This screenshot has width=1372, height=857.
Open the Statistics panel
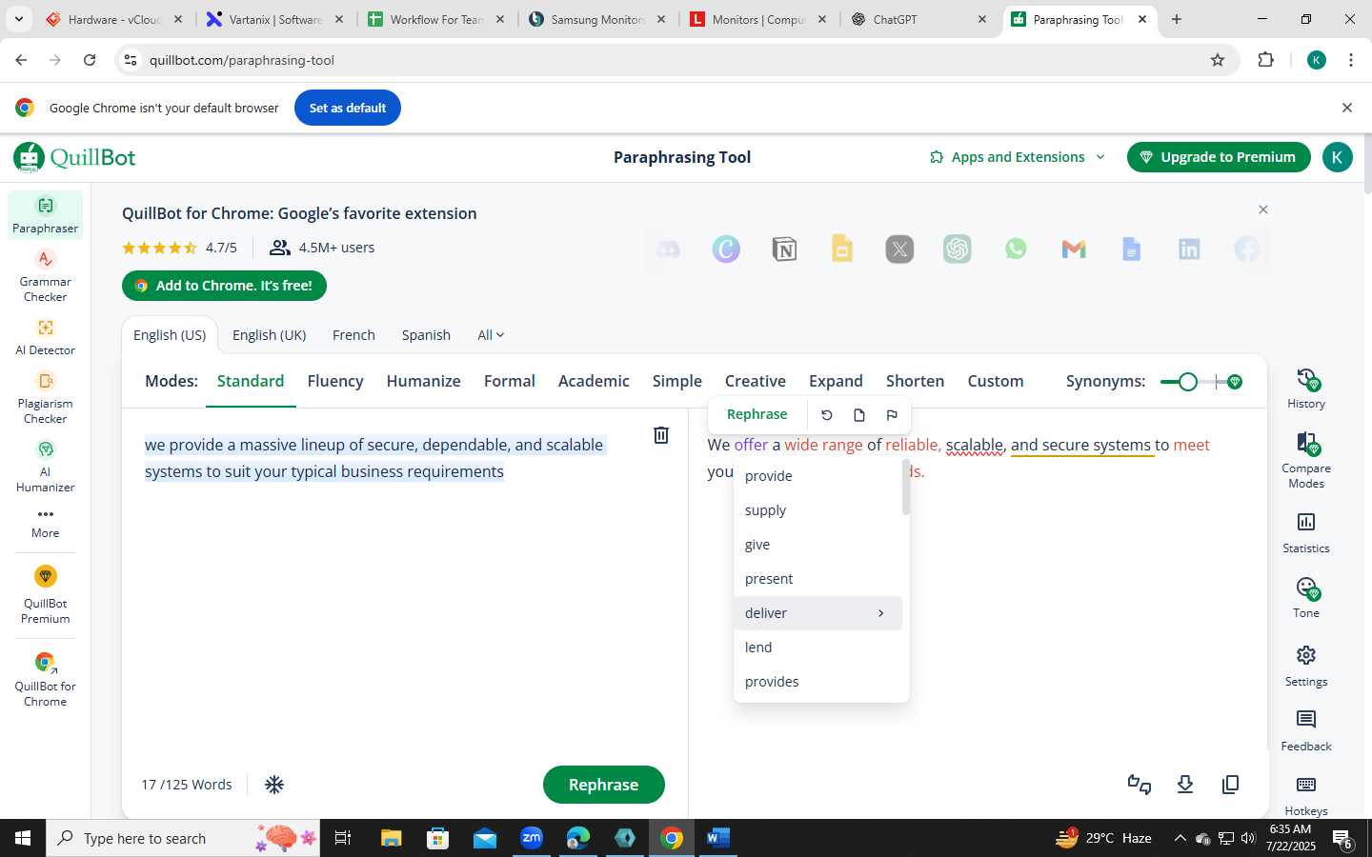click(x=1306, y=533)
